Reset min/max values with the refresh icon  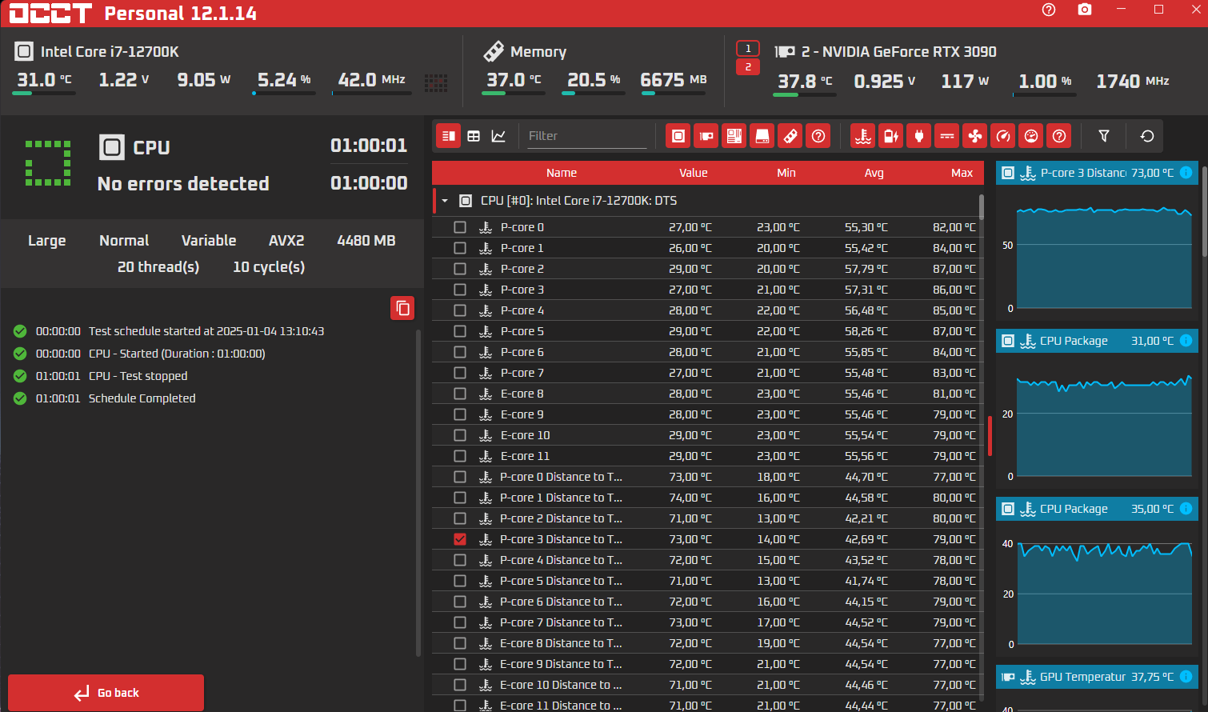tap(1147, 136)
